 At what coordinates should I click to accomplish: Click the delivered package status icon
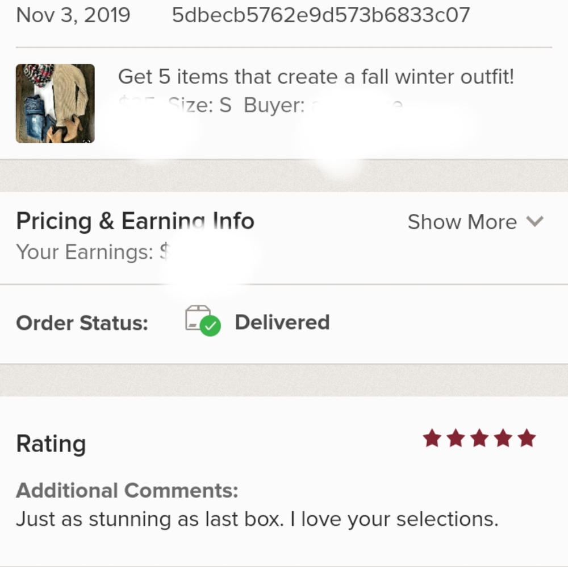tap(202, 321)
